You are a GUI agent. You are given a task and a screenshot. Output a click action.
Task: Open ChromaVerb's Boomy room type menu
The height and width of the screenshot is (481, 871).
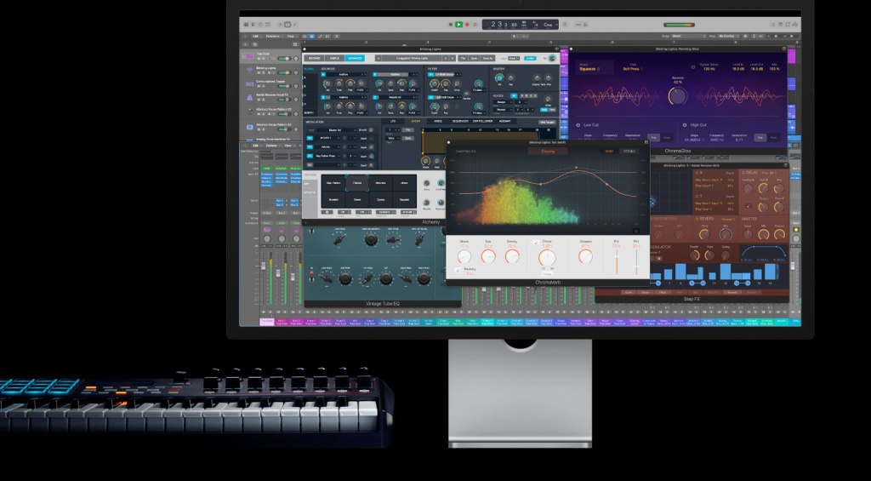[x=548, y=152]
